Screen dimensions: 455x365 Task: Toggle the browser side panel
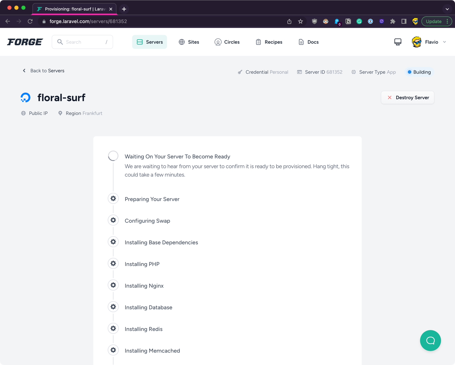point(404,21)
